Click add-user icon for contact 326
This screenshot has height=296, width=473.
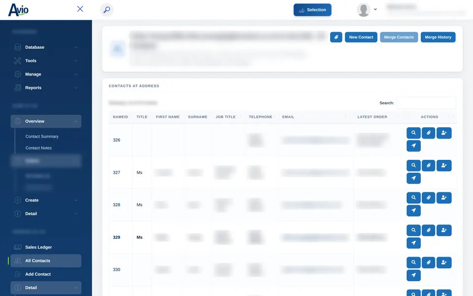pos(444,133)
